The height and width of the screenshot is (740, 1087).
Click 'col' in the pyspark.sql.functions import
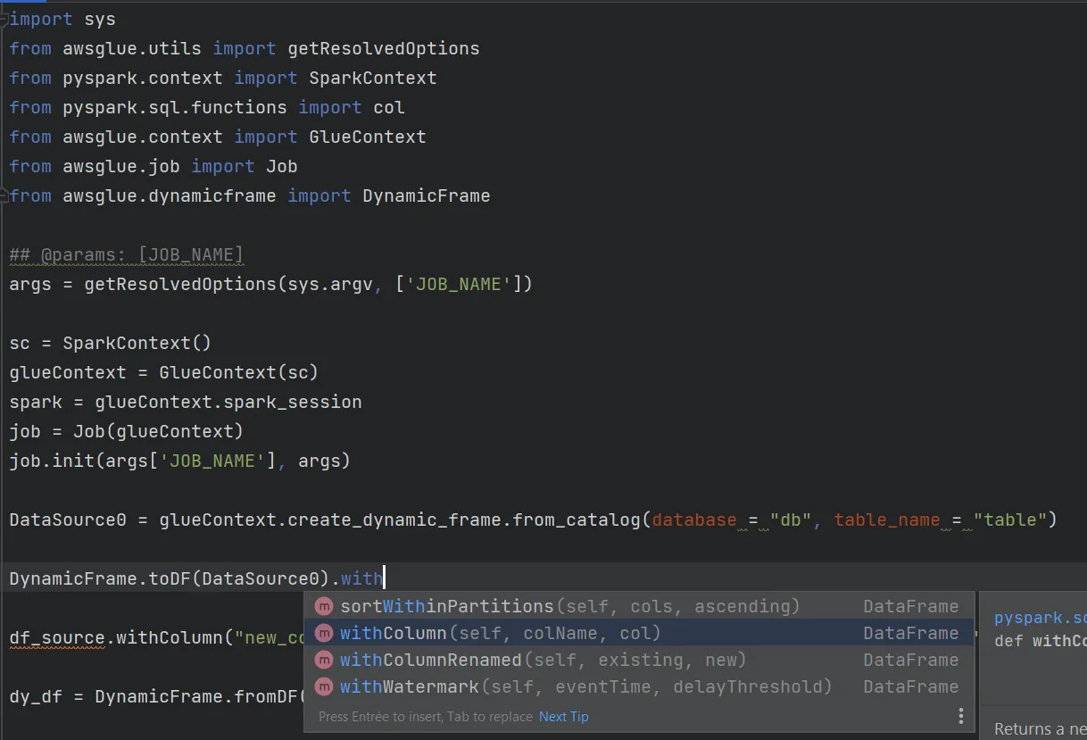(389, 107)
